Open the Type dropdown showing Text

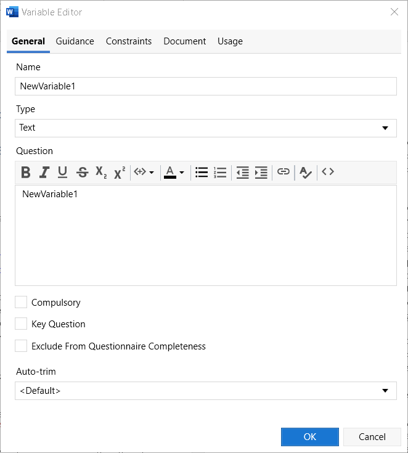206,128
